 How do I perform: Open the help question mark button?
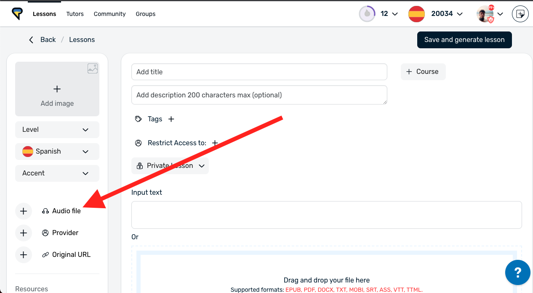pyautogui.click(x=518, y=272)
